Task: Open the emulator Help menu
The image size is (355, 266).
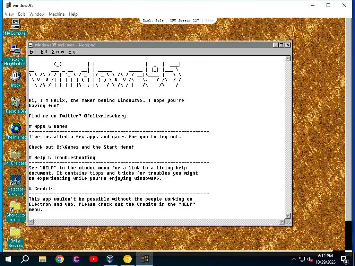Action: click(x=73, y=14)
